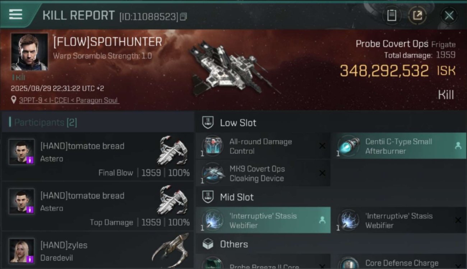The width and height of the screenshot is (467, 269).
Task: Select All-round Damage Control module
Action: 263,146
